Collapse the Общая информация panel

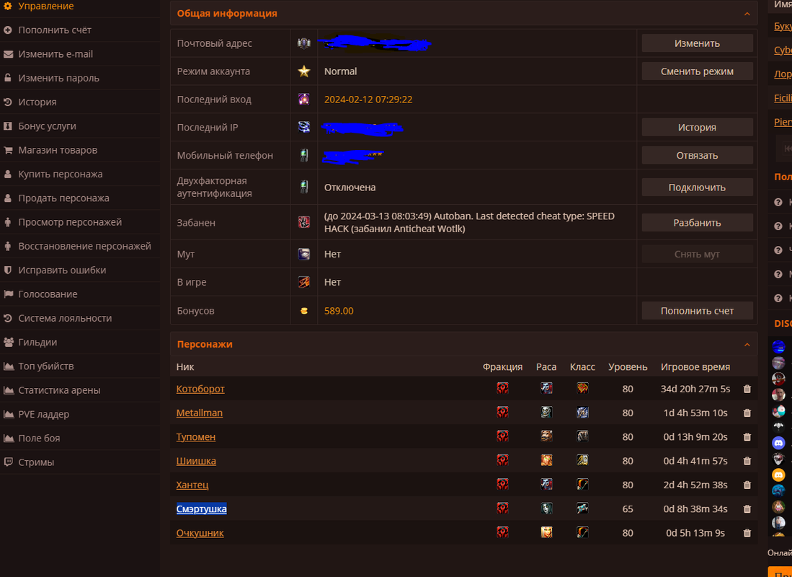pos(747,14)
